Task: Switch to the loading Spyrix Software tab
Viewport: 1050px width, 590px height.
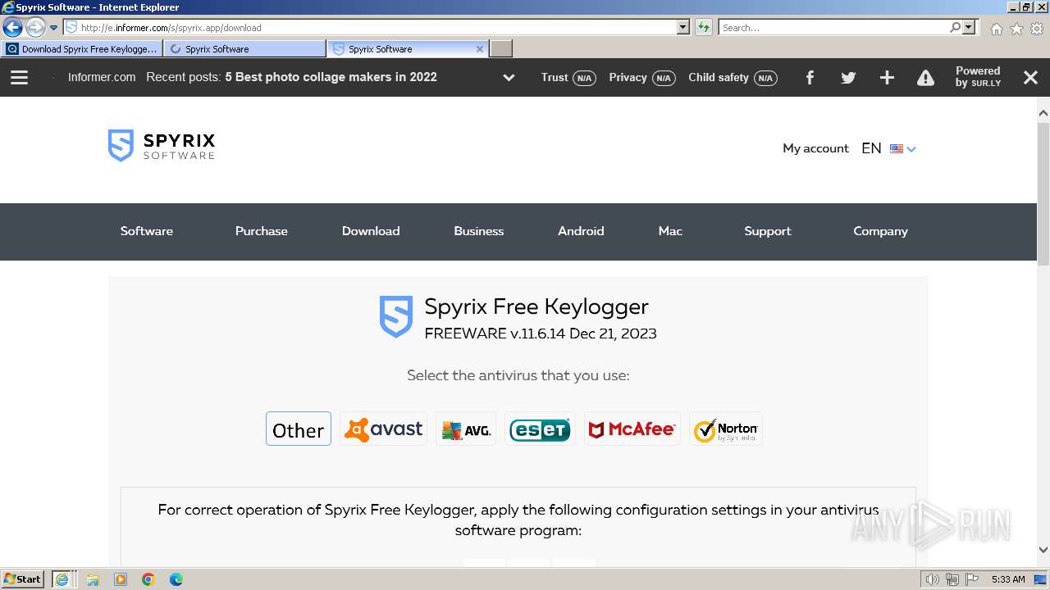Action: point(244,49)
